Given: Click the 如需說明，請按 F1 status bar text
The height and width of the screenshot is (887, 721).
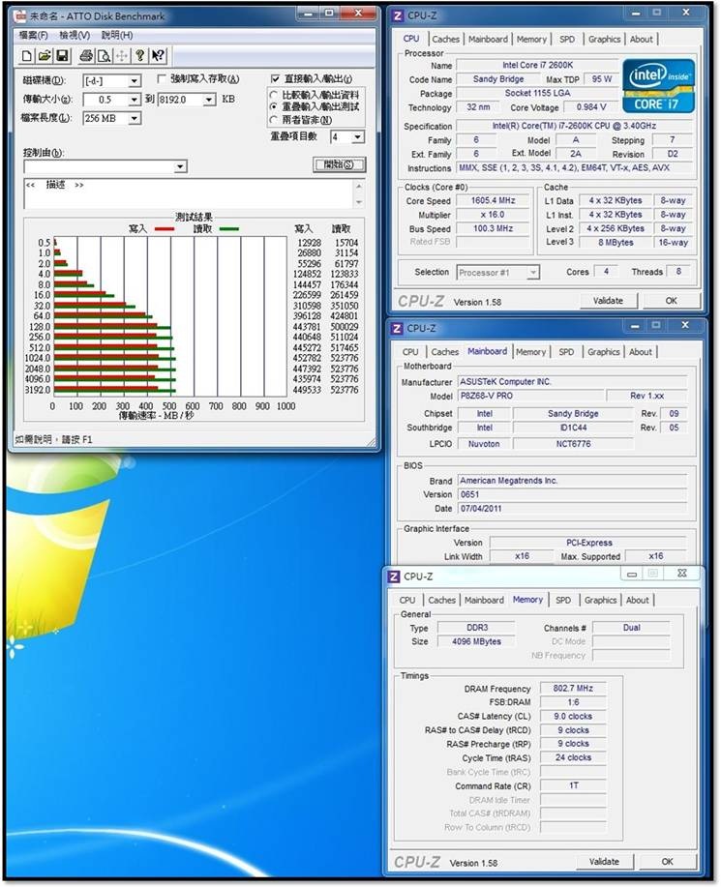Looking at the screenshot, I should (x=53, y=439).
